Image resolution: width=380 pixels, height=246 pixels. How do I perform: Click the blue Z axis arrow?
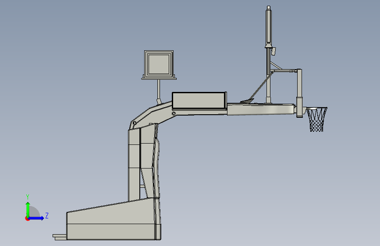click(x=36, y=218)
